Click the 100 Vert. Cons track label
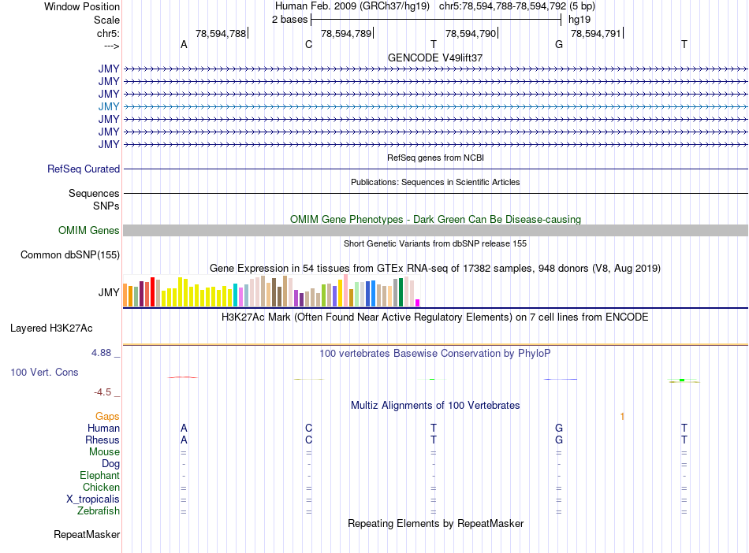 [44, 372]
